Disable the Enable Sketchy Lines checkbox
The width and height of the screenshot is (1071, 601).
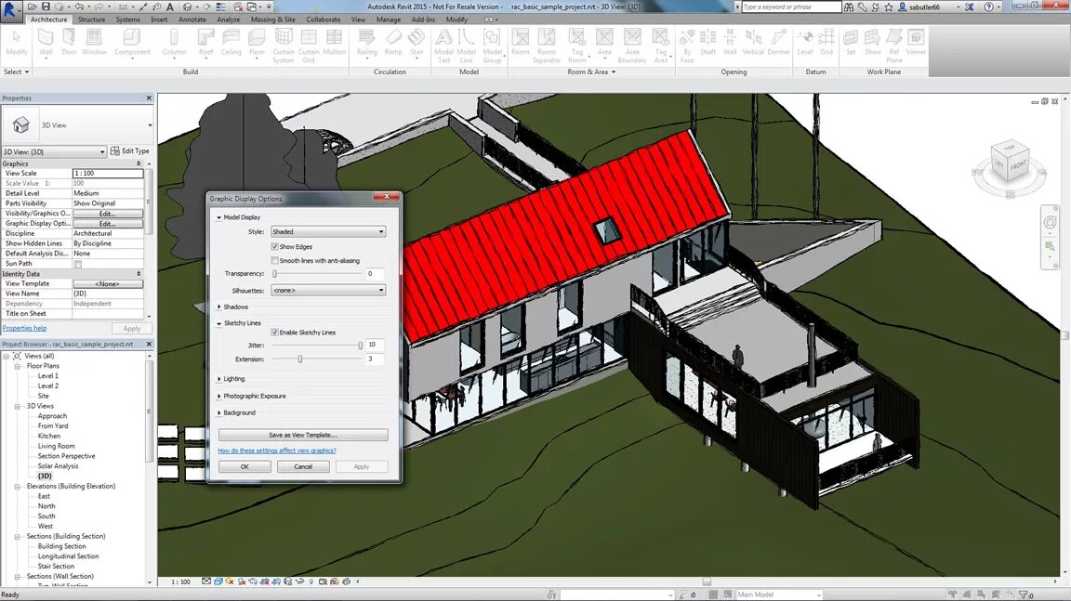click(274, 333)
